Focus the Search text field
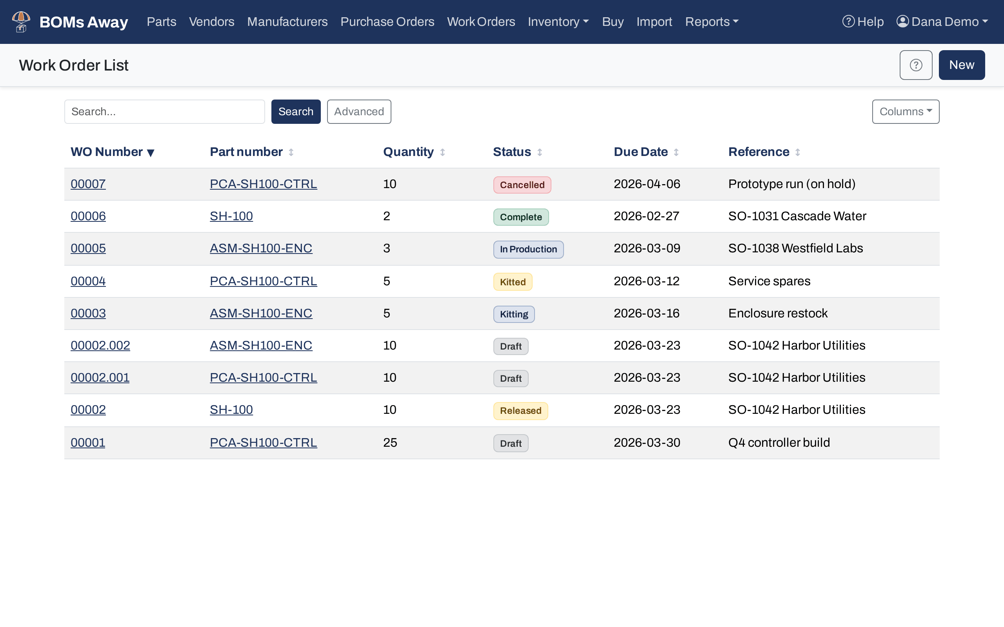Screen dimensions: 1004x627 pos(165,112)
